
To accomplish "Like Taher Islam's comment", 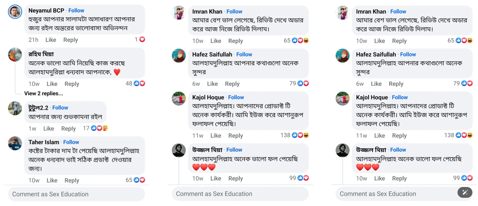I will click(52, 180).
